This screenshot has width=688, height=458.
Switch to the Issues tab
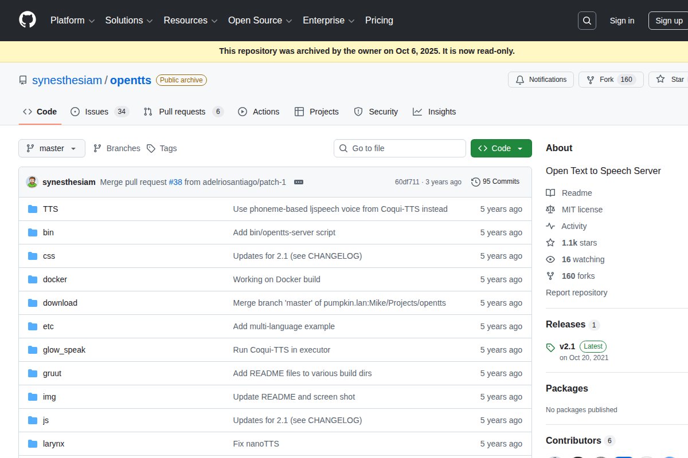(x=96, y=112)
